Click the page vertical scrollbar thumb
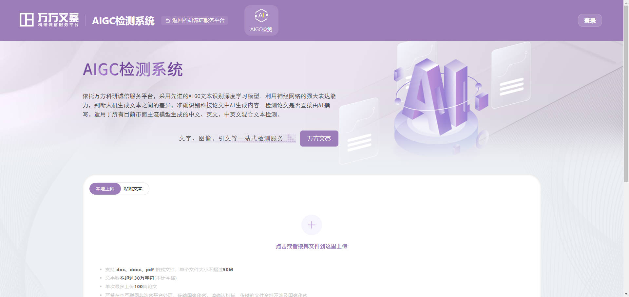 coord(626,93)
